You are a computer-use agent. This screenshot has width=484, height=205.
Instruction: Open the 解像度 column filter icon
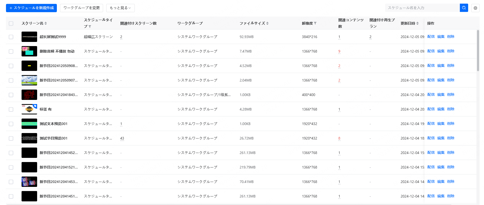pyautogui.click(x=315, y=23)
